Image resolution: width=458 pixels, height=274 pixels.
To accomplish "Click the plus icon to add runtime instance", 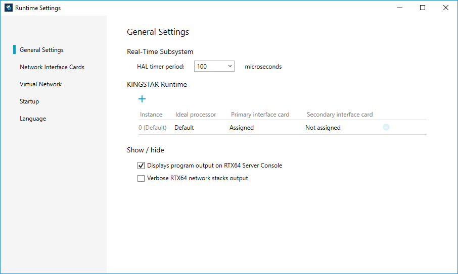I will point(142,99).
